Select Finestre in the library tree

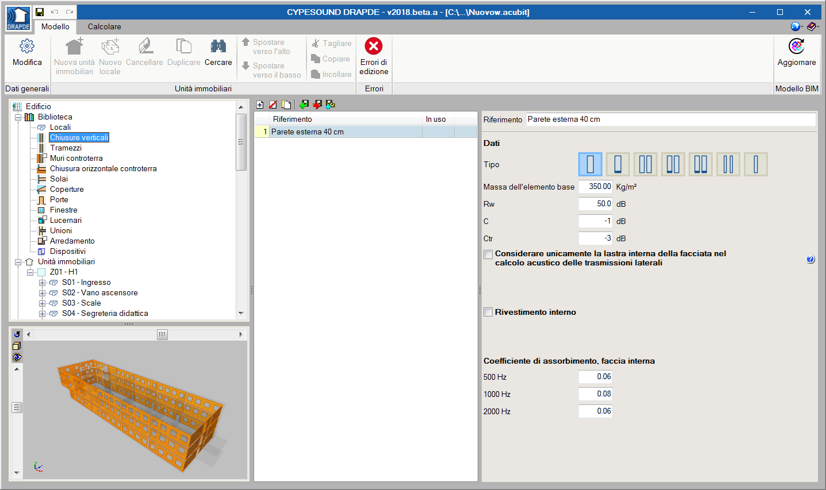[x=63, y=210]
